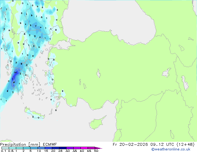Click the '40' legend scale label
Screen dimensions: 197x152
click(x=82, y=151)
